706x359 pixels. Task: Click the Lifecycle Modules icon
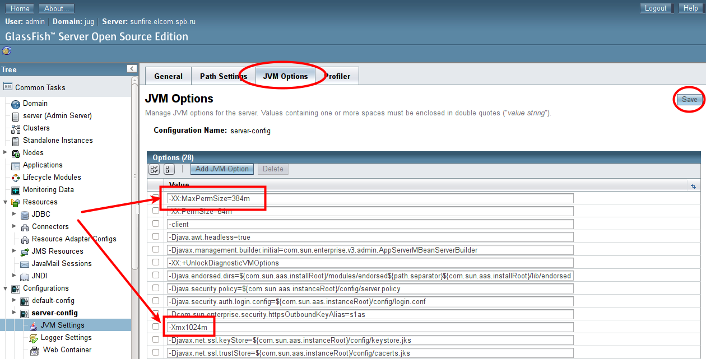pyautogui.click(x=16, y=178)
